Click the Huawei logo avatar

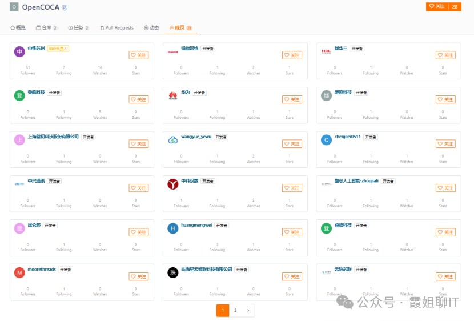173,96
